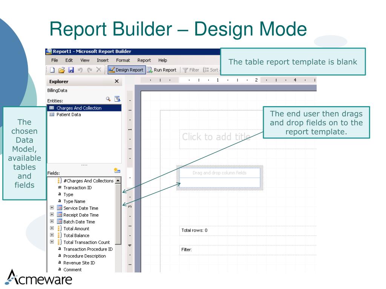Screen dimensions: 386x289
Task: Save report using the floppy disk icon
Action: pos(71,70)
